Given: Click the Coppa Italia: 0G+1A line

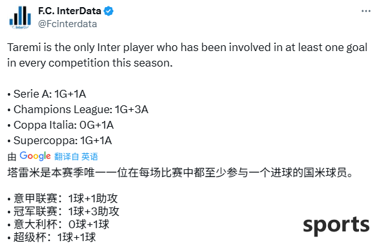Looking at the screenshot, I should click(x=61, y=125).
